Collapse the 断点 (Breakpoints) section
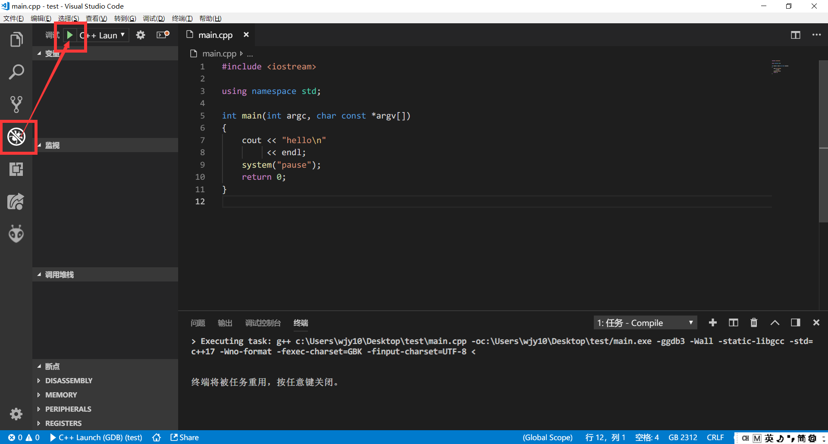 tap(105, 366)
